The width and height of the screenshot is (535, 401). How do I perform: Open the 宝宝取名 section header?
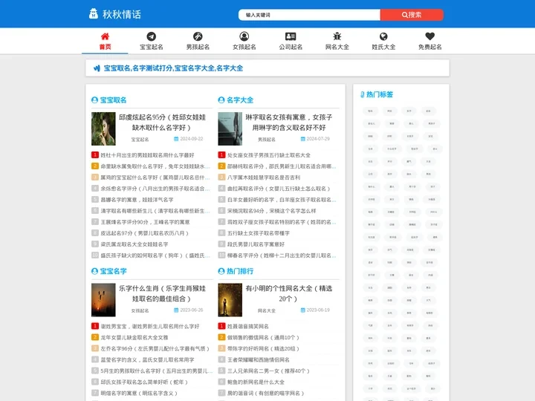(113, 100)
